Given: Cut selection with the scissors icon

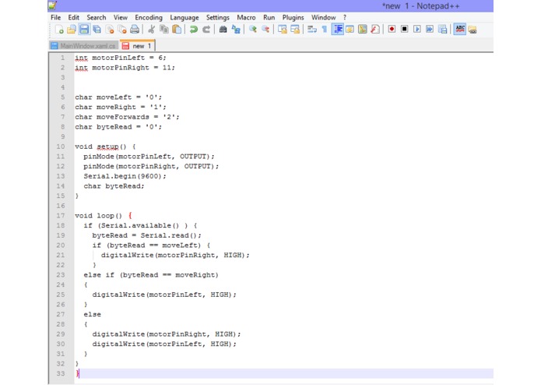Looking at the screenshot, I should pos(151,30).
